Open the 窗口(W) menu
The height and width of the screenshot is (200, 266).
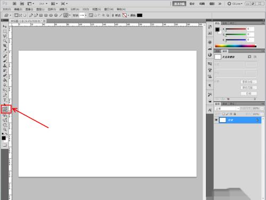(109, 9)
